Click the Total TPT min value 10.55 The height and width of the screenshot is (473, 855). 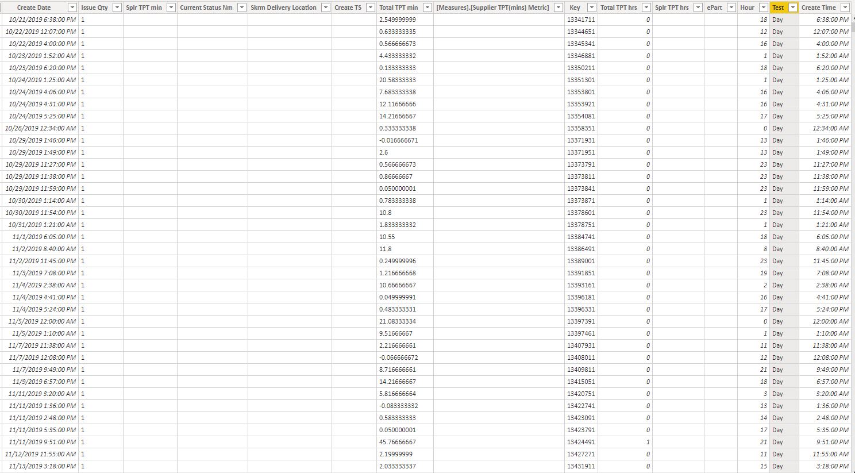click(x=387, y=237)
